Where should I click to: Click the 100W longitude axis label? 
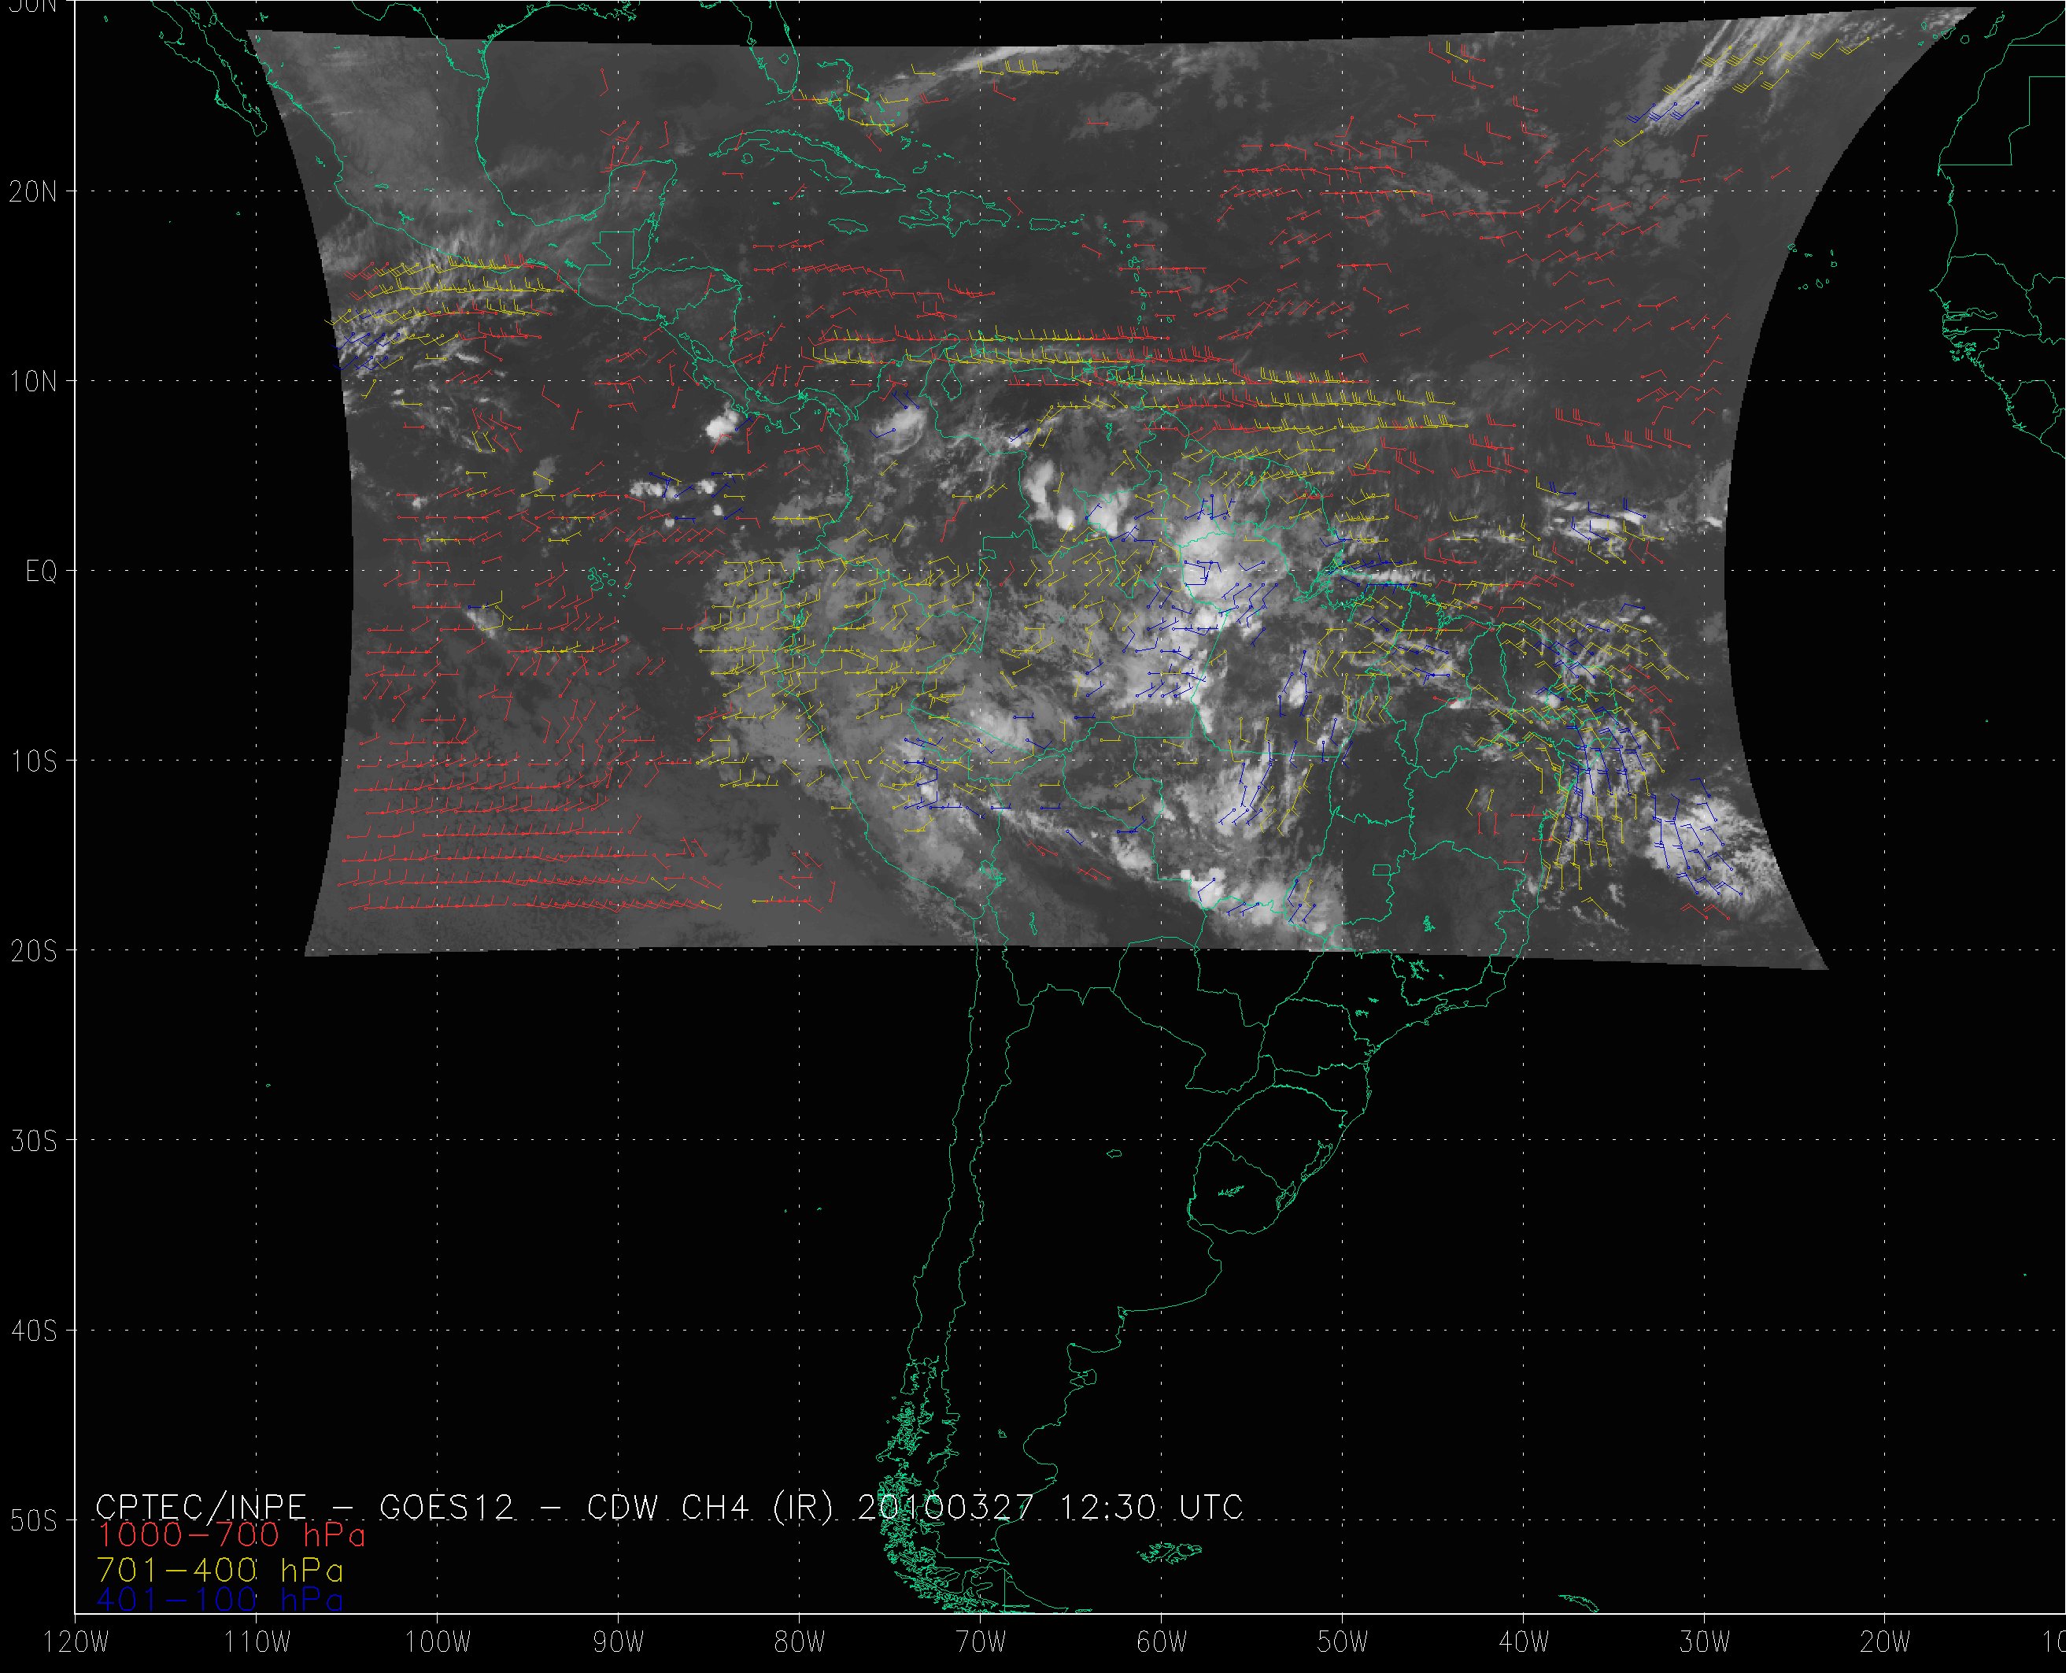[438, 1643]
